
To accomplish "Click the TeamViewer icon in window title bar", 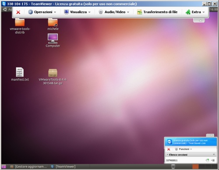I will pyautogui.click(x=4, y=4).
